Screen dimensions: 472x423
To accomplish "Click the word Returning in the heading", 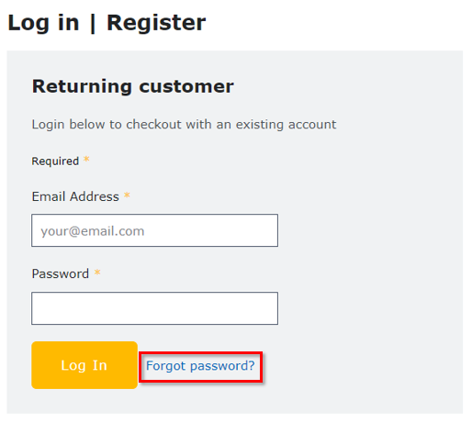I will pyautogui.click(x=82, y=86).
